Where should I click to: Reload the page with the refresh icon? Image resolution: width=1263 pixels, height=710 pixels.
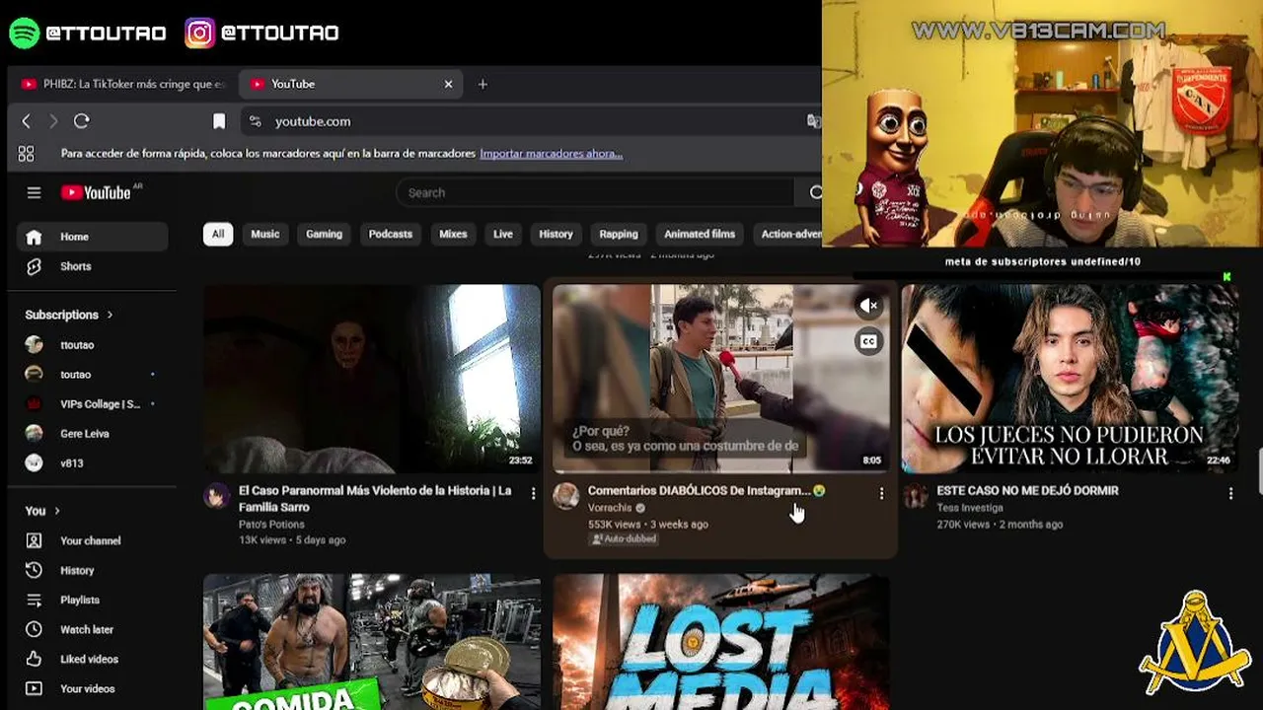82,121
